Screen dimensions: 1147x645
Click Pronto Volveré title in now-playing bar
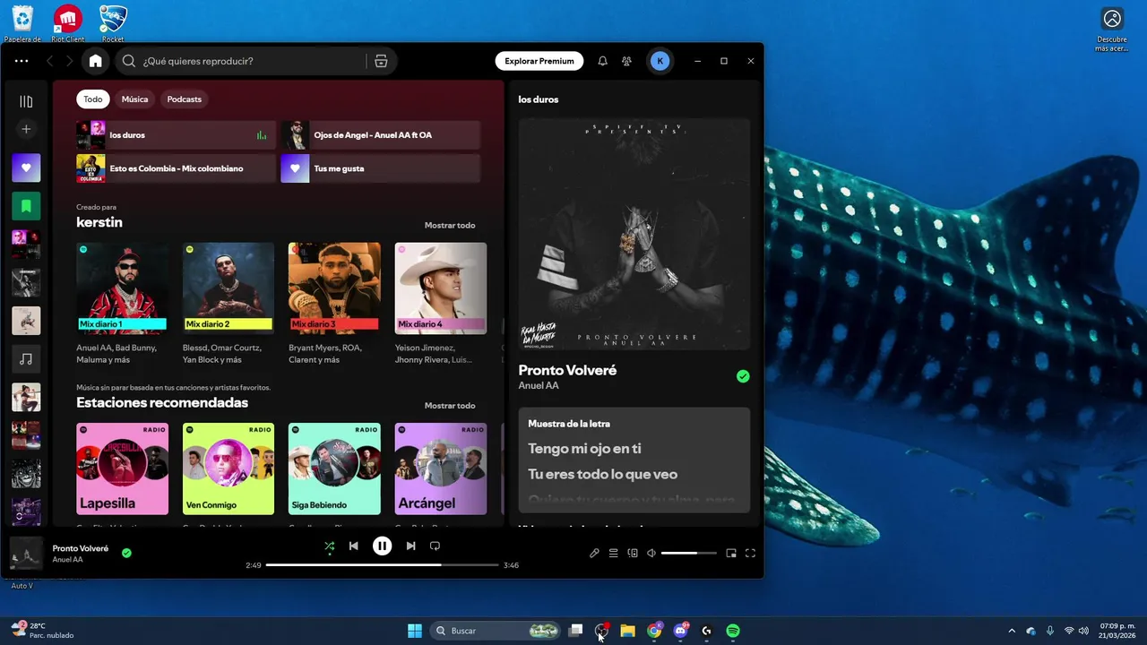click(81, 548)
